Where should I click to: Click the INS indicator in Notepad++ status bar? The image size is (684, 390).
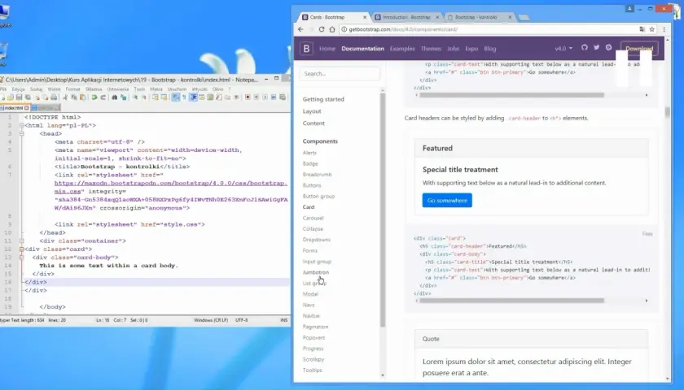click(x=284, y=320)
